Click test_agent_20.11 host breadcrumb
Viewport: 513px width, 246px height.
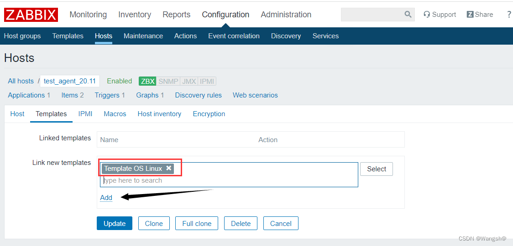70,81
